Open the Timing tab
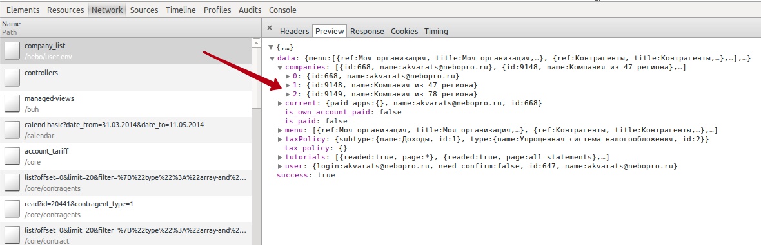 point(436,31)
